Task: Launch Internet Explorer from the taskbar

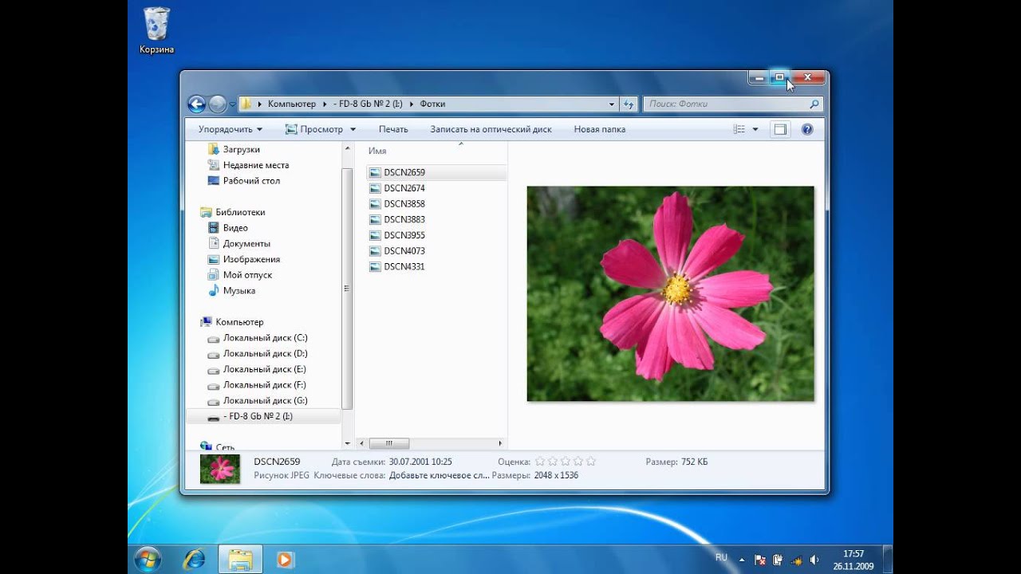Action: [194, 559]
